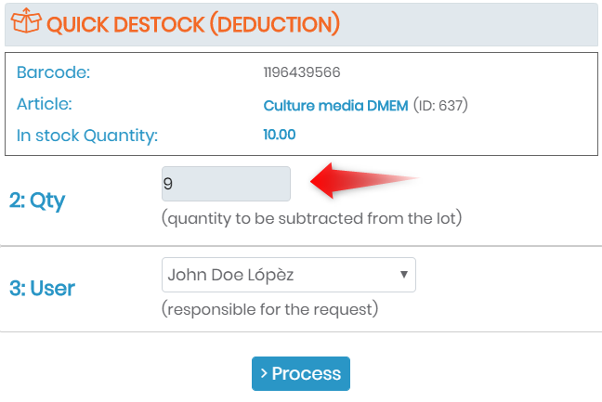602x402 pixels.
Task: Click the '3: User' step label
Action: 42,288
